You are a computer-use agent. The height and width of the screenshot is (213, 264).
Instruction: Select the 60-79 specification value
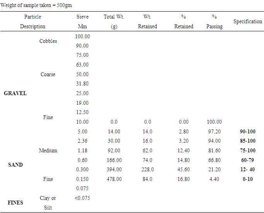point(247,160)
